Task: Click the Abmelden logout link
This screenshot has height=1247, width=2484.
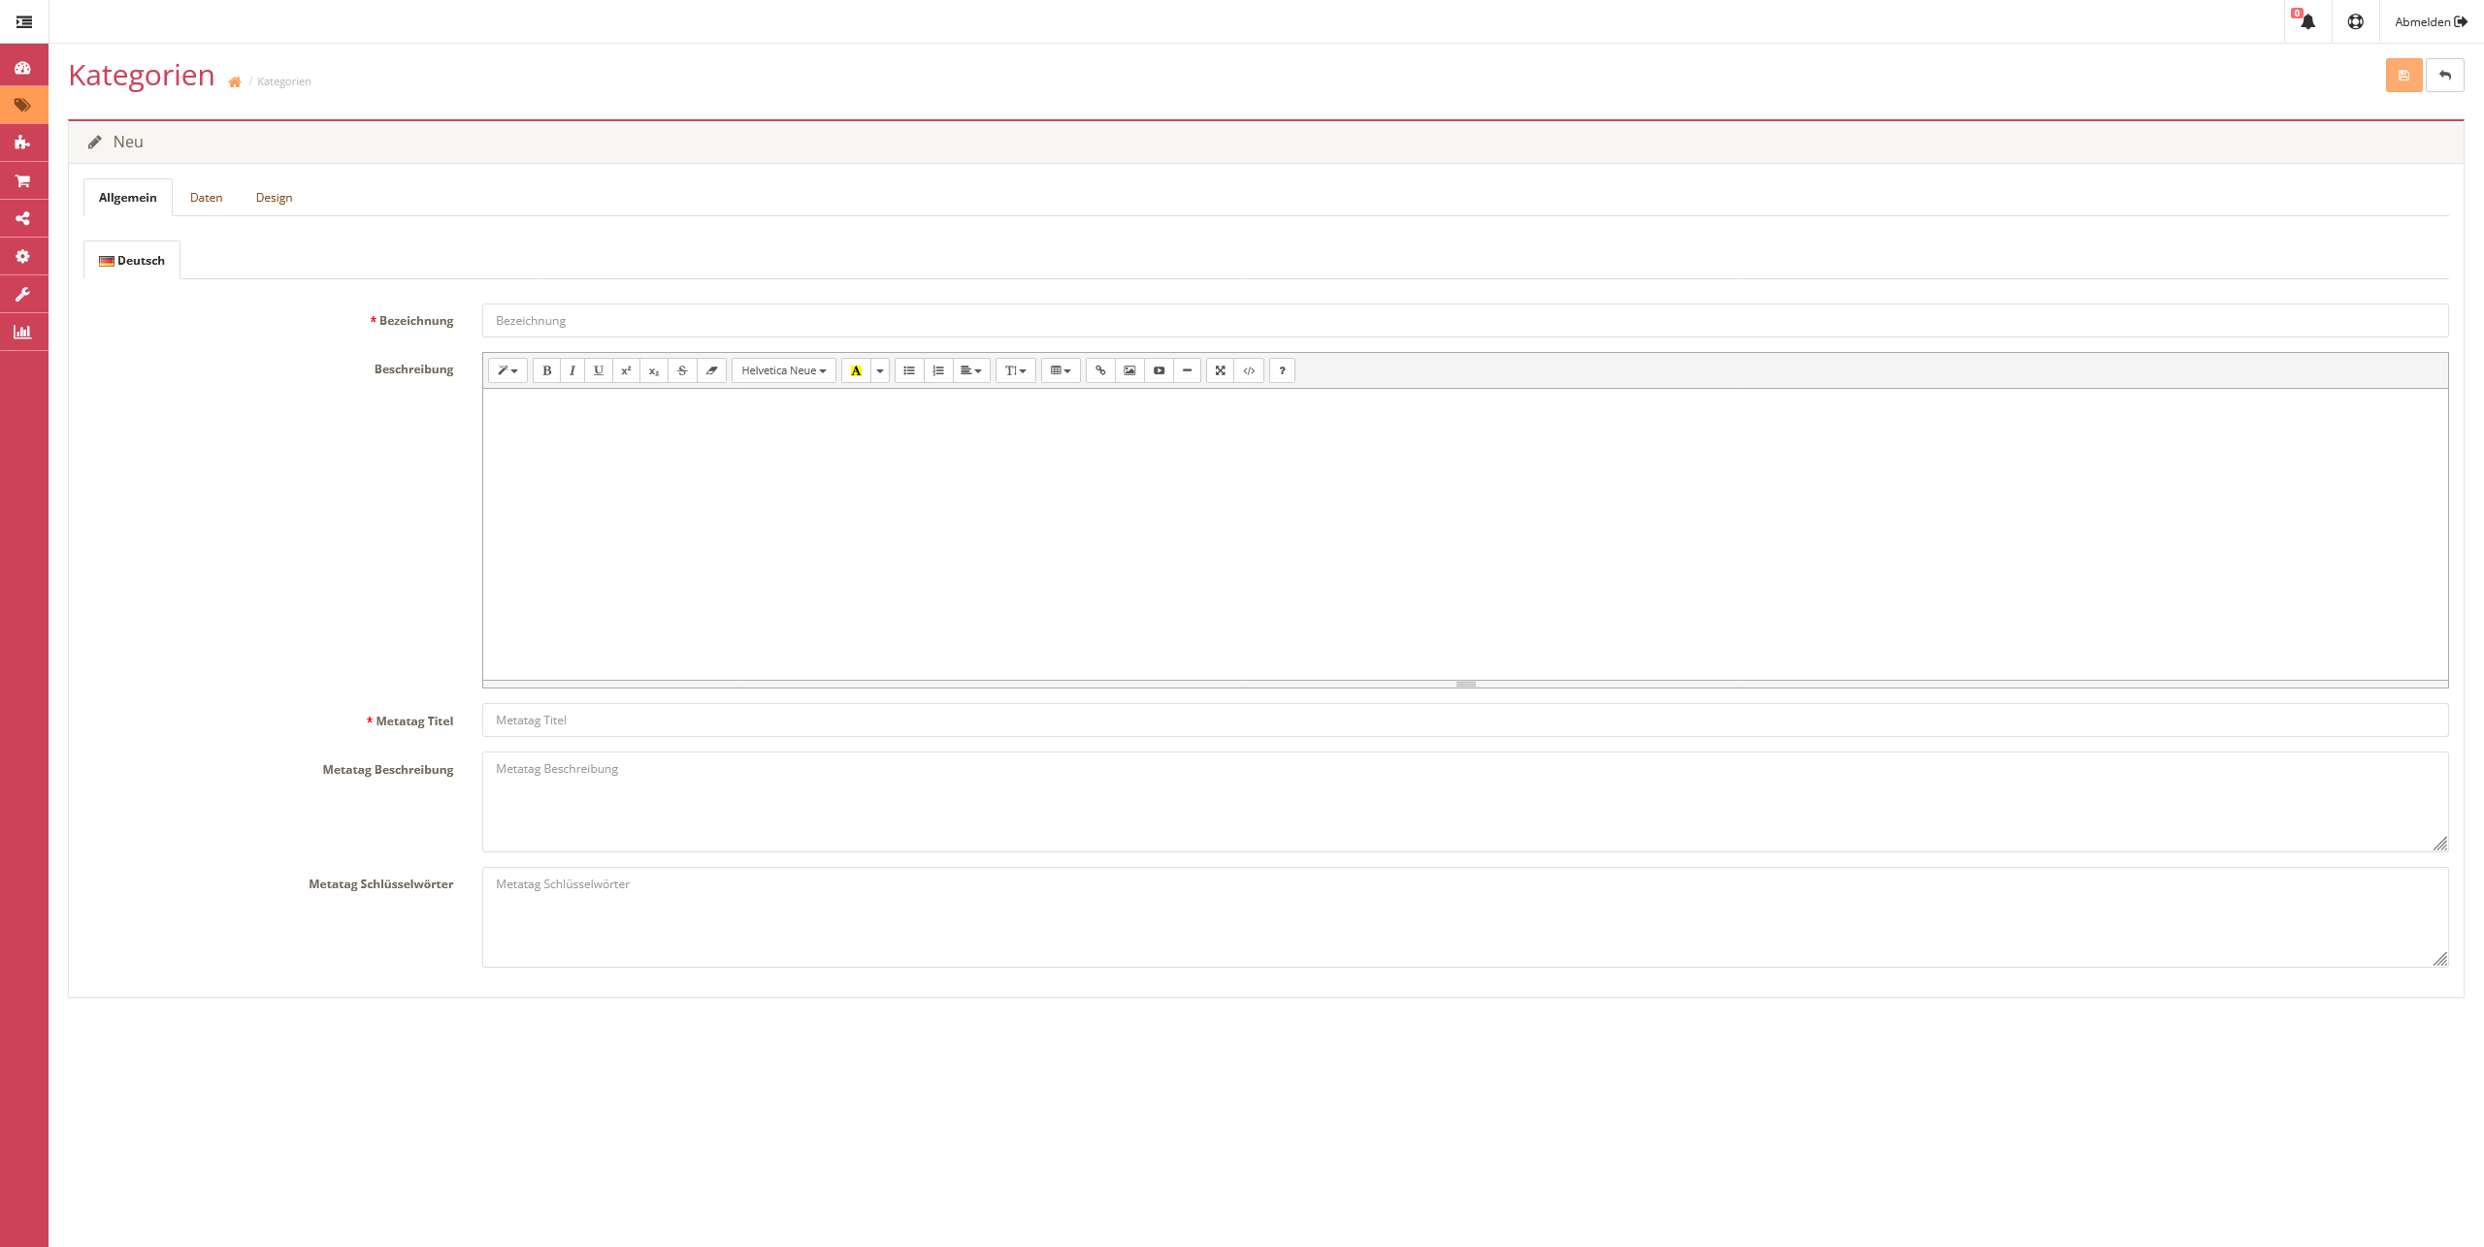Action: coord(2430,21)
